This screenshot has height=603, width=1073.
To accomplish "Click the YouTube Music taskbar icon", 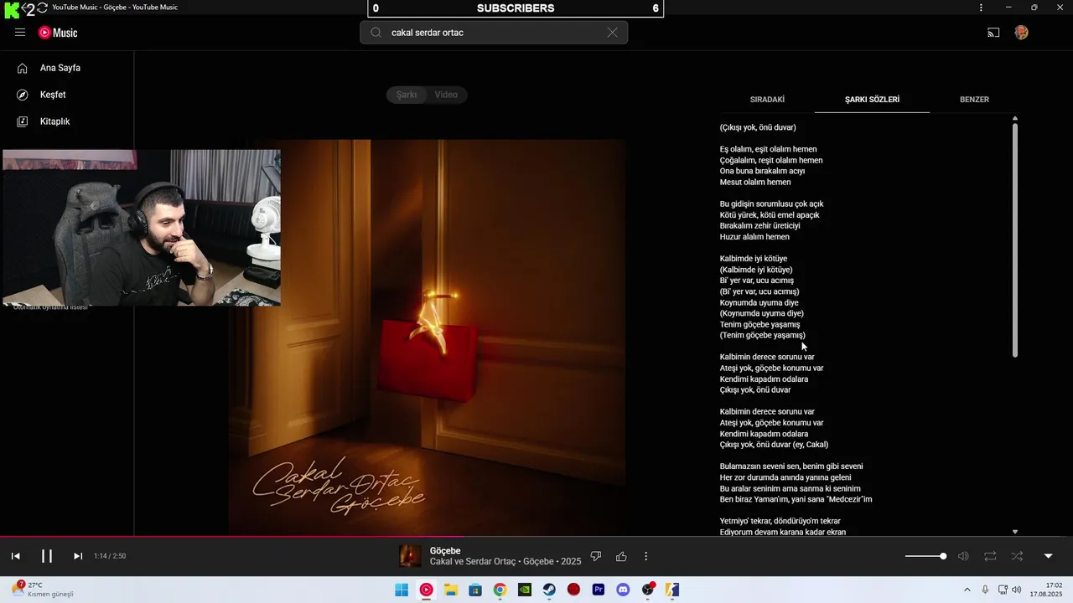I will click(426, 590).
